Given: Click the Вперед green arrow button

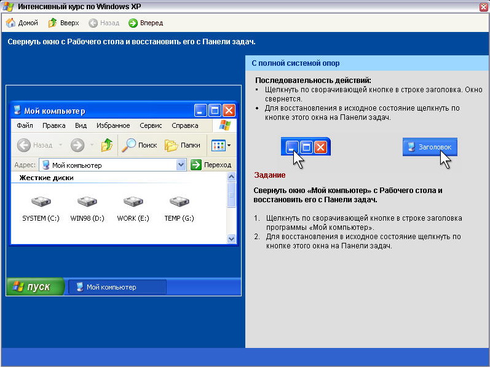Looking at the screenshot, I should point(146,23).
